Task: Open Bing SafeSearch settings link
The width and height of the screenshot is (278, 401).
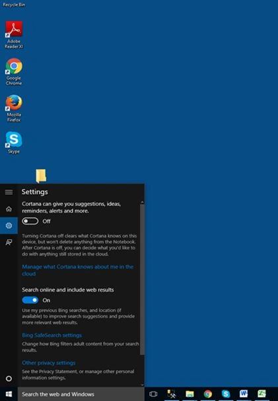Action: [52, 335]
